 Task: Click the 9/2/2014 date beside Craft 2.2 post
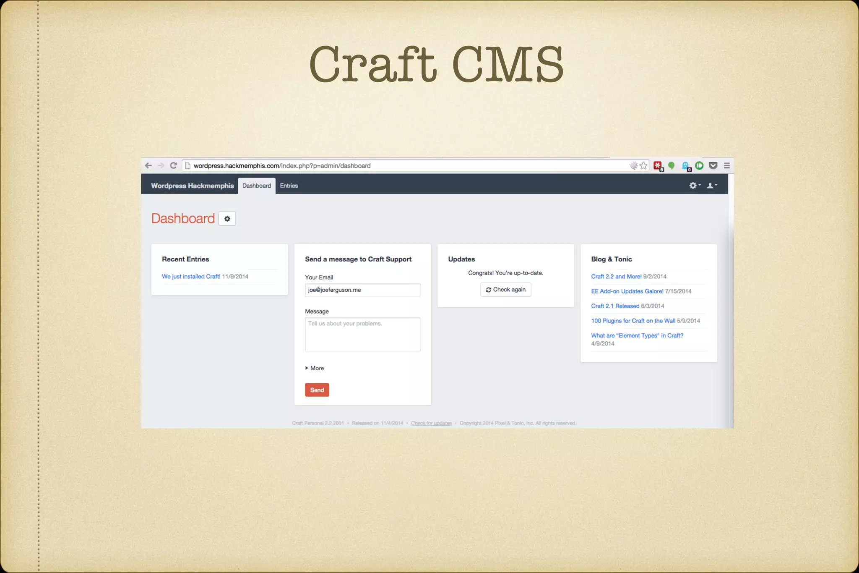point(655,276)
